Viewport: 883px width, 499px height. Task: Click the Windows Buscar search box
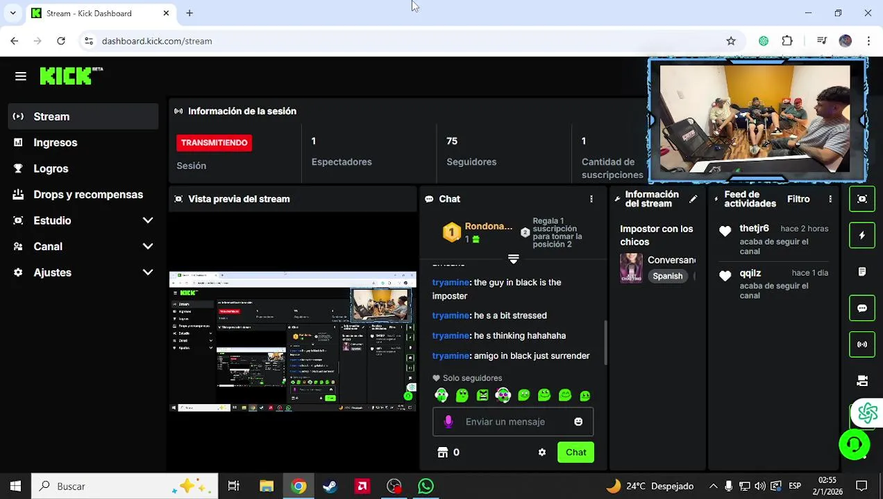tap(125, 487)
